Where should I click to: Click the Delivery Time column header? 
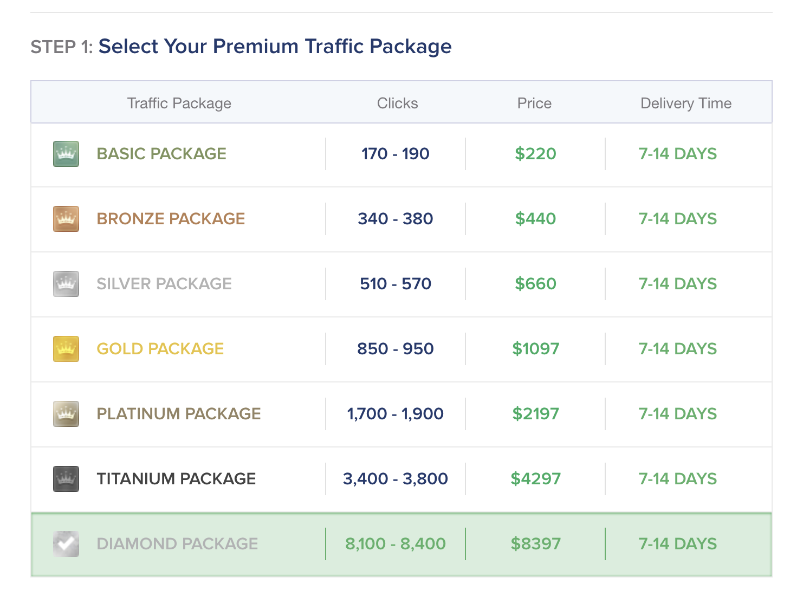coord(686,103)
